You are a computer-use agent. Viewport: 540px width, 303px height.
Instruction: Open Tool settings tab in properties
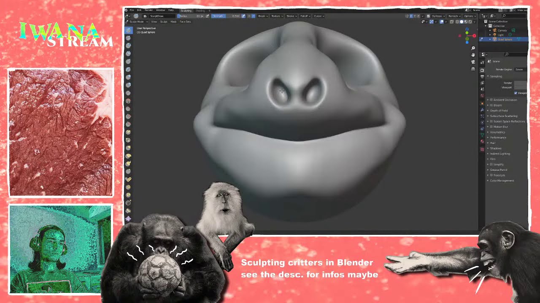click(x=482, y=62)
